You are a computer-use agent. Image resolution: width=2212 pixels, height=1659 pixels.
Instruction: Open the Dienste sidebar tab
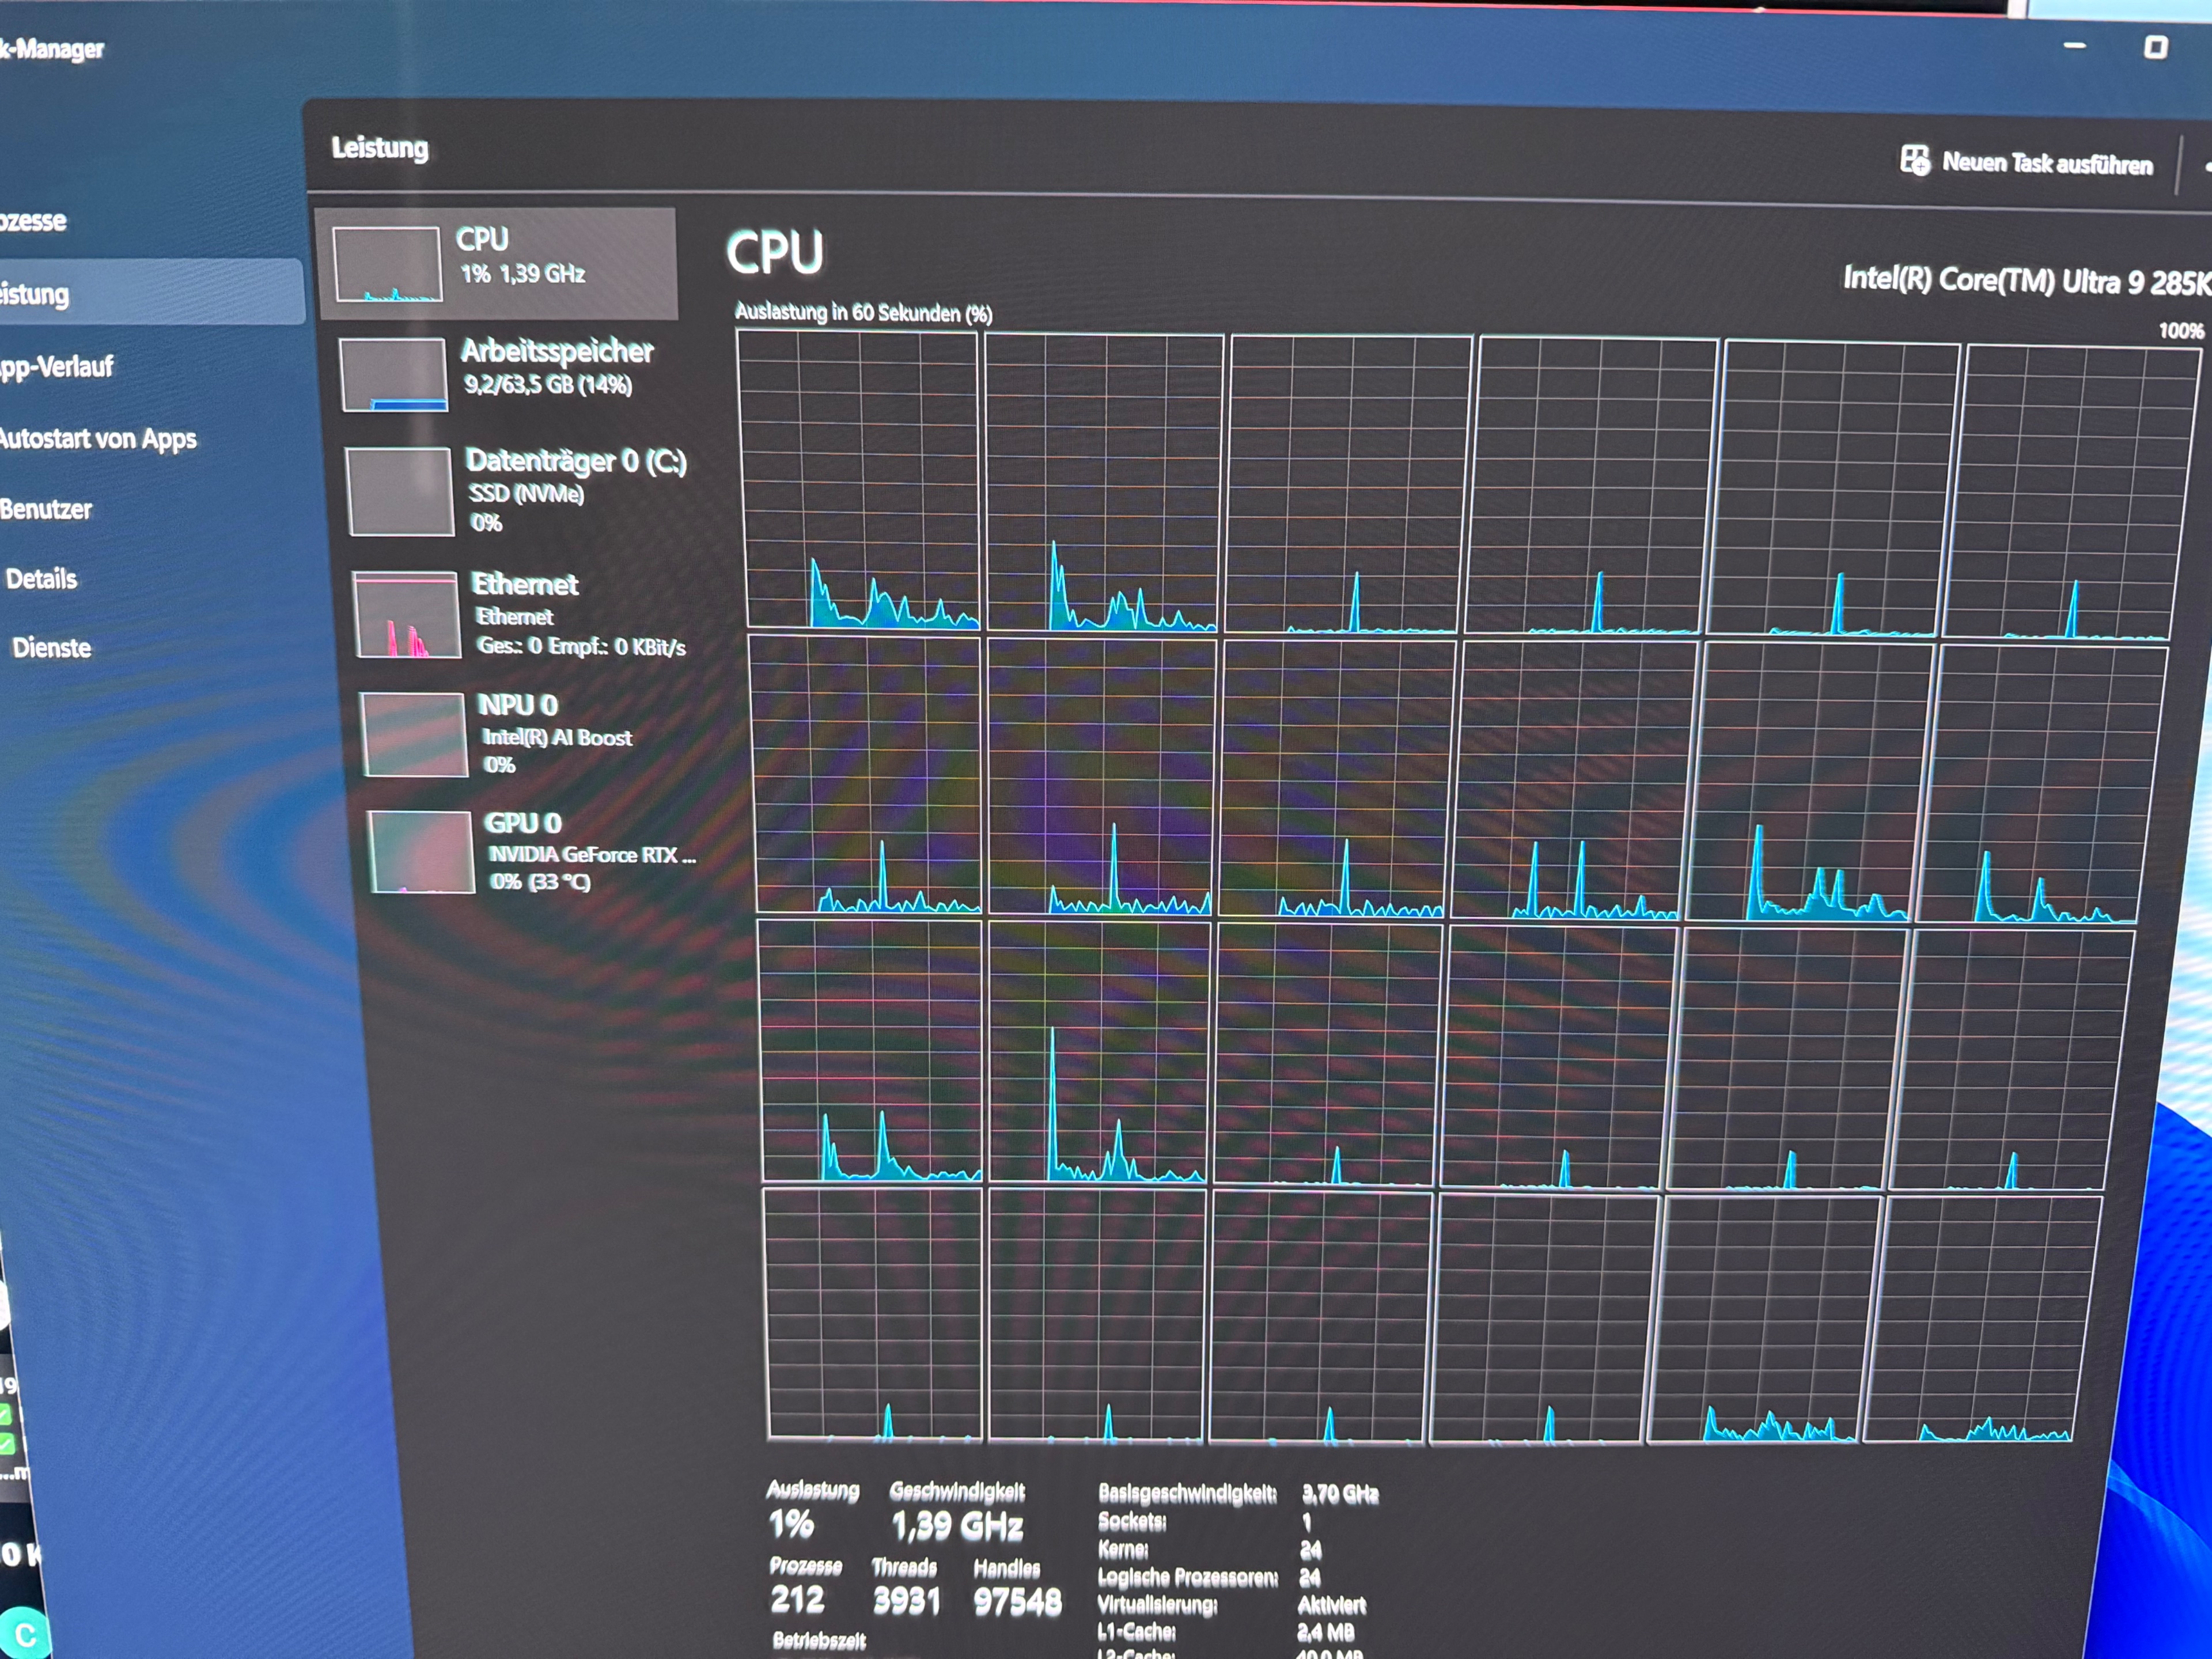point(51,648)
